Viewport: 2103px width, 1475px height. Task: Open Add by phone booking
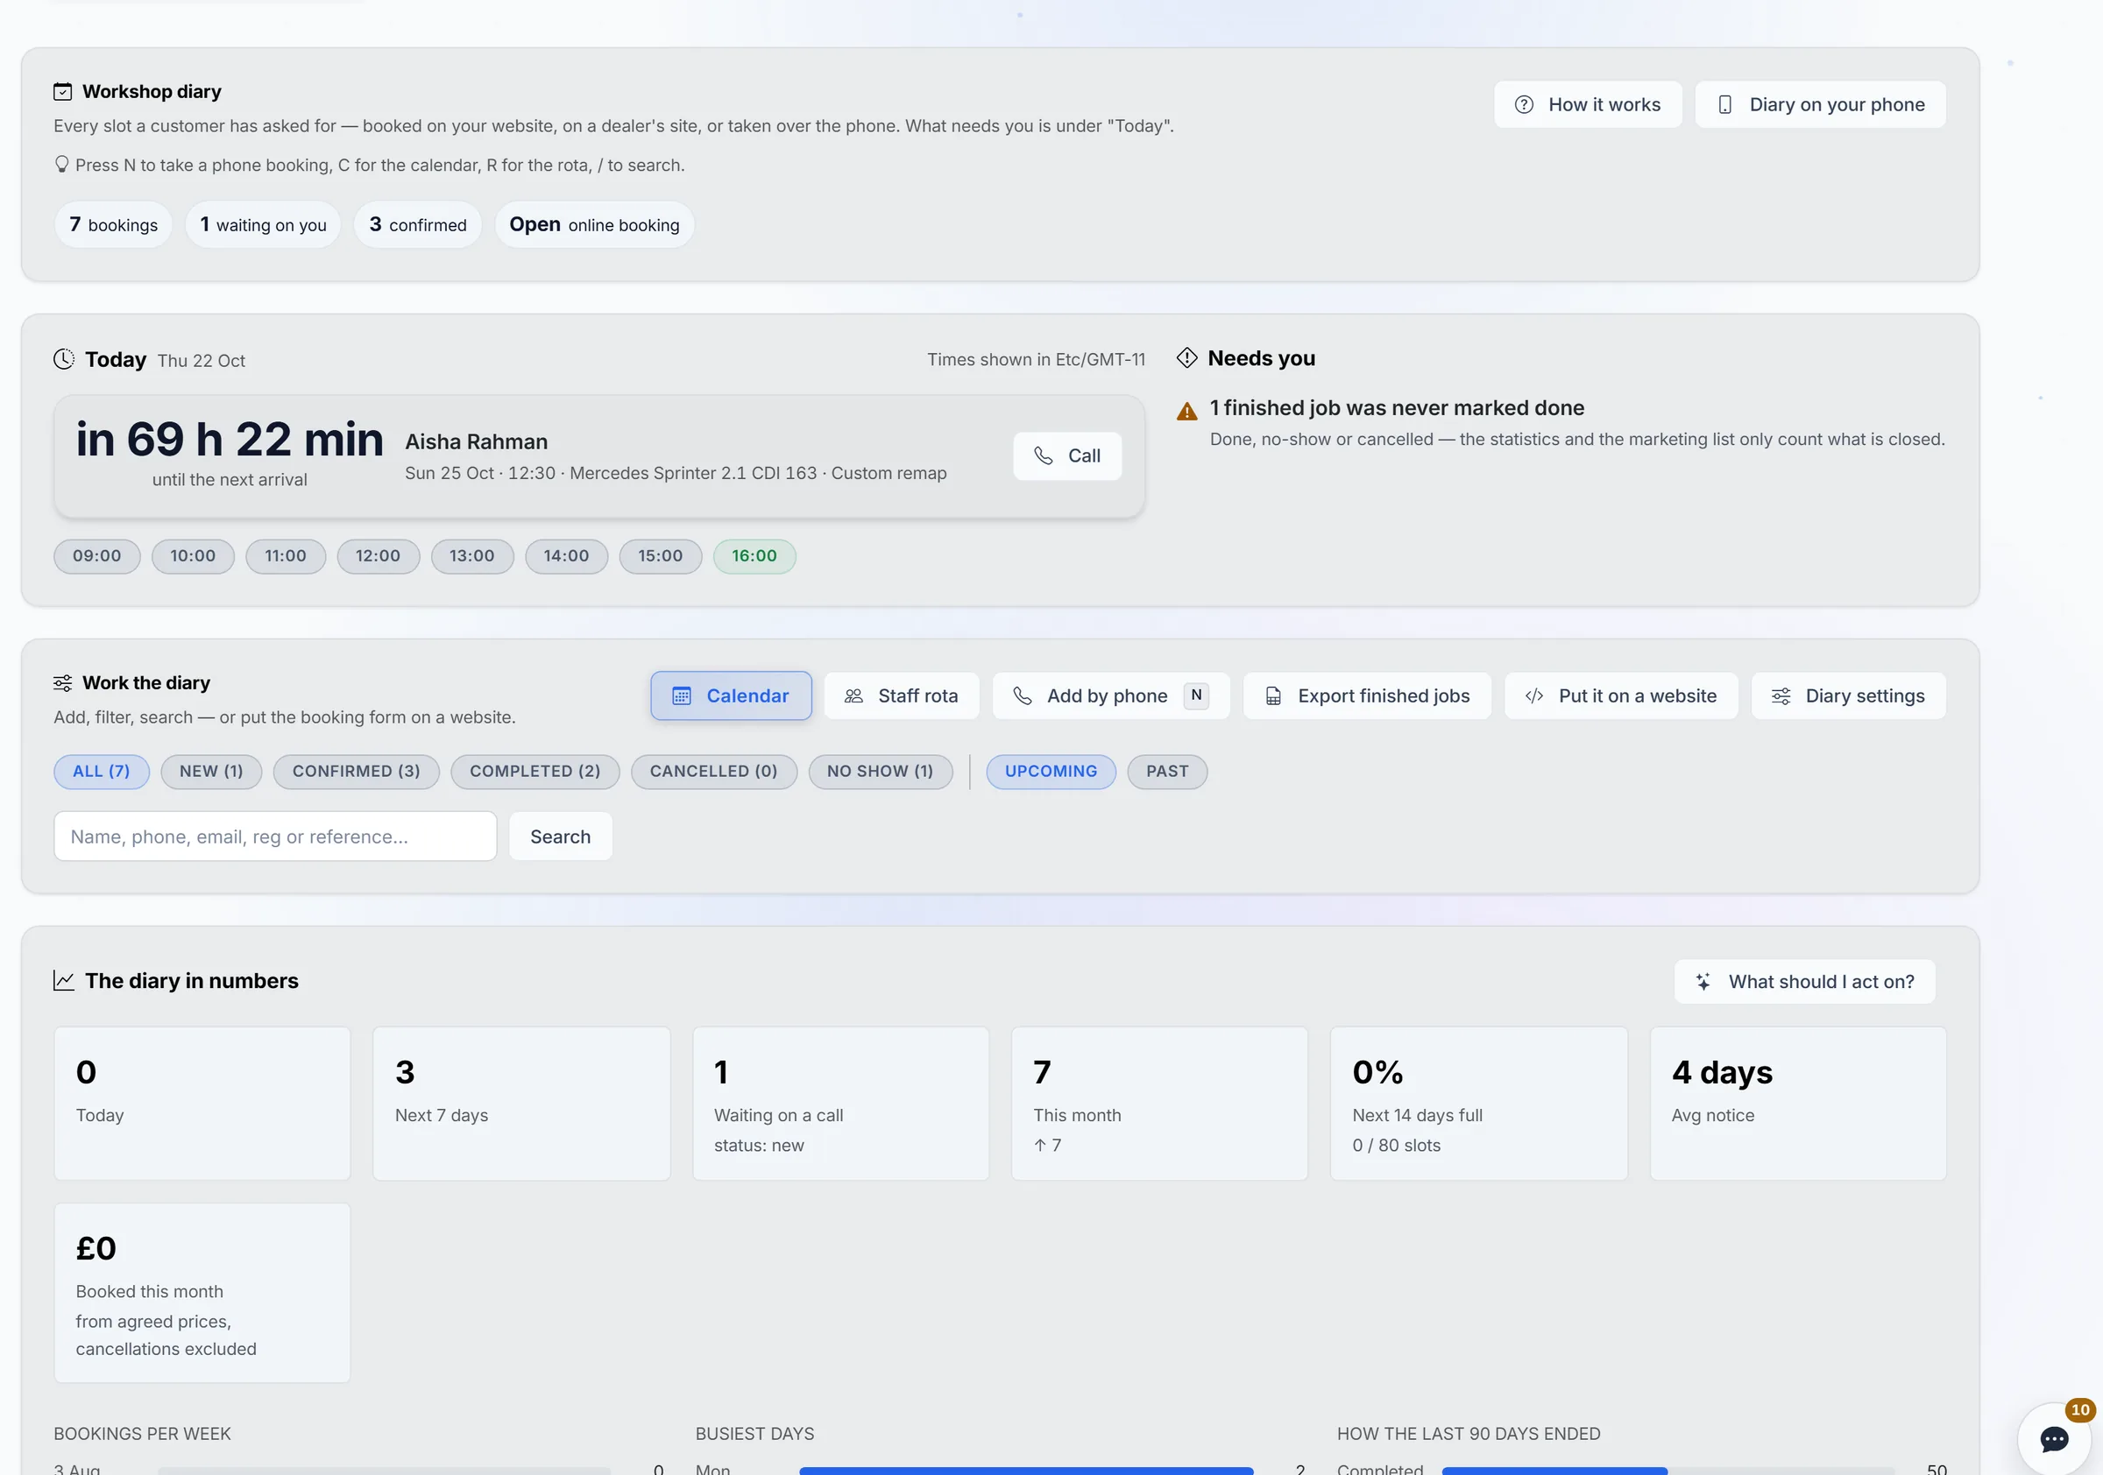click(1111, 695)
